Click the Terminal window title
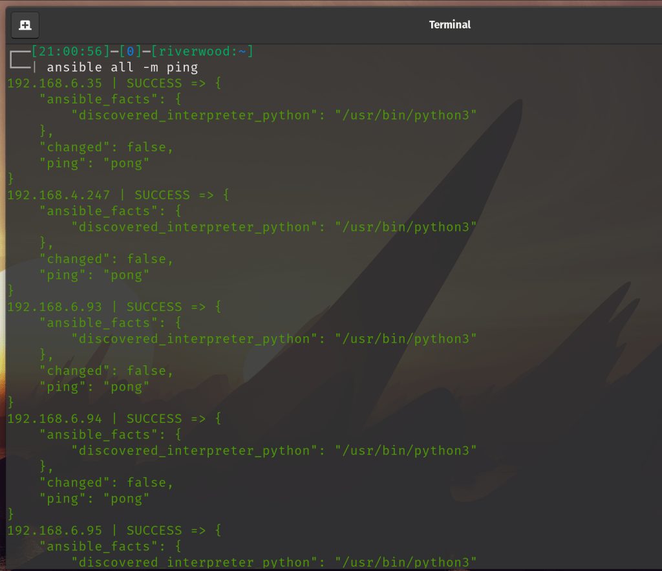Viewport: 662px width, 571px height. (x=450, y=25)
